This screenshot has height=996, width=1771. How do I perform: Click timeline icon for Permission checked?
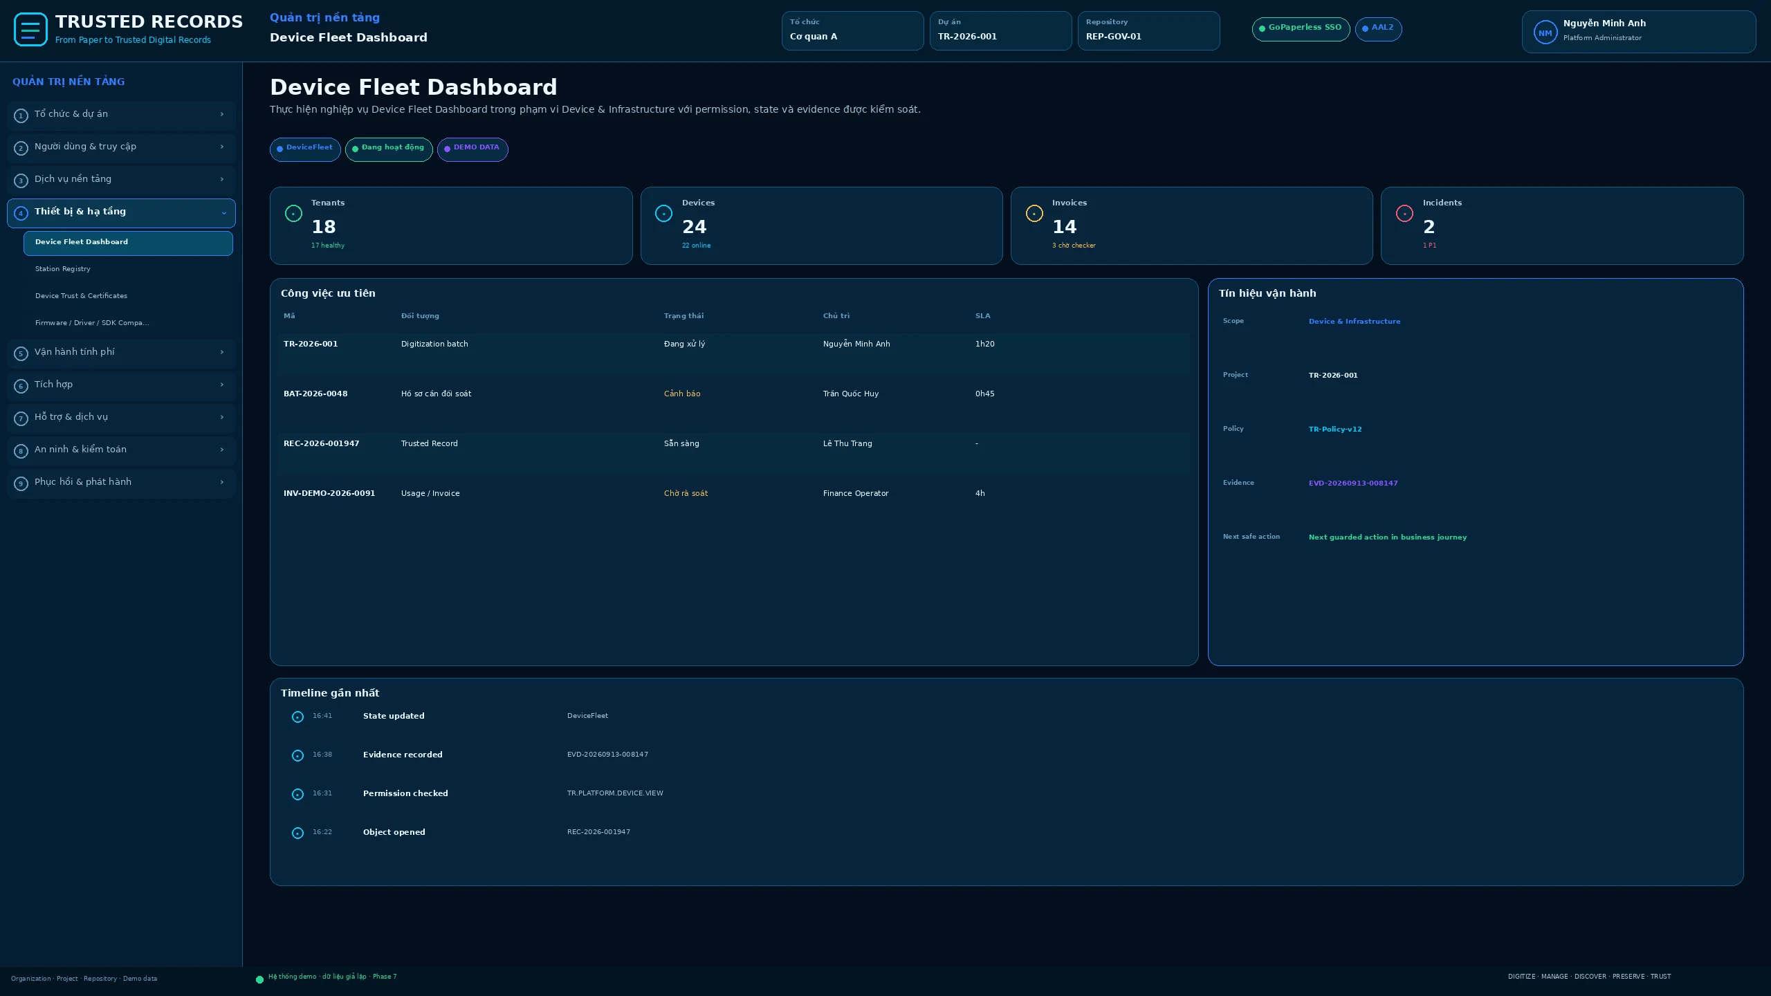pos(297,795)
